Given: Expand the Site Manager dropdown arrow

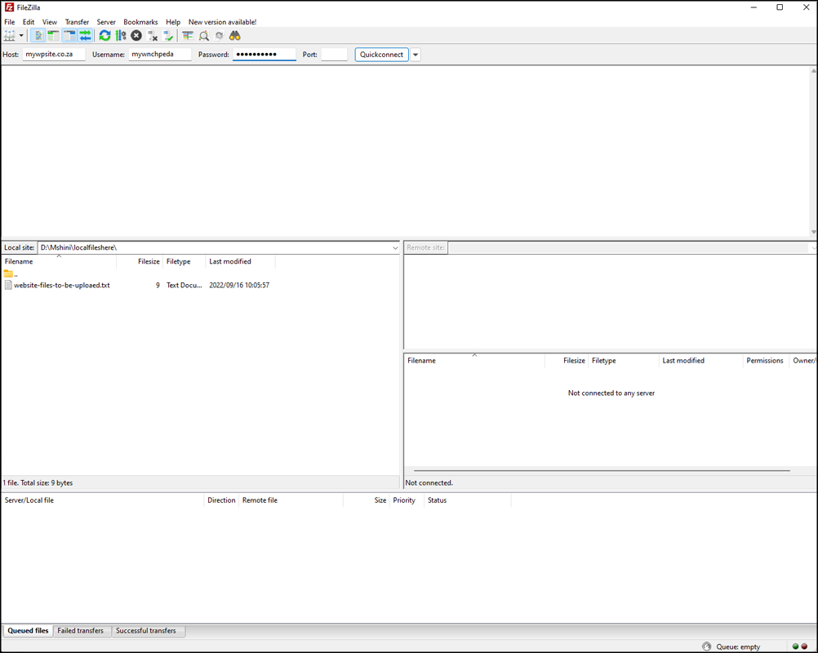Looking at the screenshot, I should pyautogui.click(x=21, y=36).
